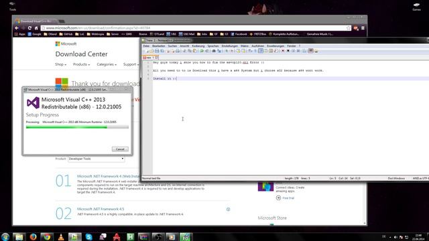Click the Replace icon in Notepad++ toolbar
Viewport: 429px width, 241px height.
pos(219,51)
